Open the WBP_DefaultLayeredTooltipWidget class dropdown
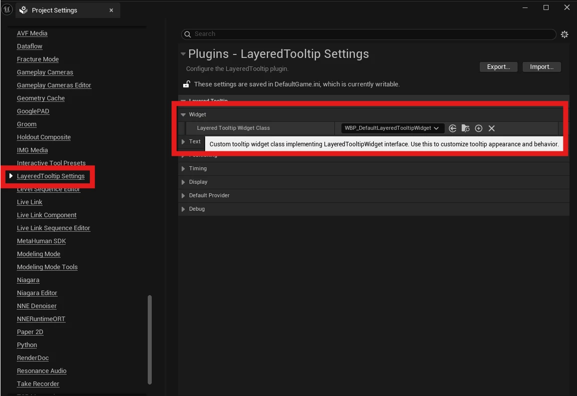Screen dimensions: 577x396 click(x=393, y=128)
